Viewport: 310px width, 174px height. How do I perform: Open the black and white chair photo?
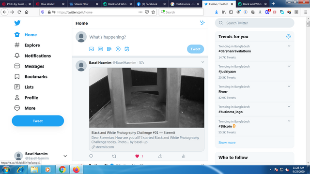(x=147, y=98)
